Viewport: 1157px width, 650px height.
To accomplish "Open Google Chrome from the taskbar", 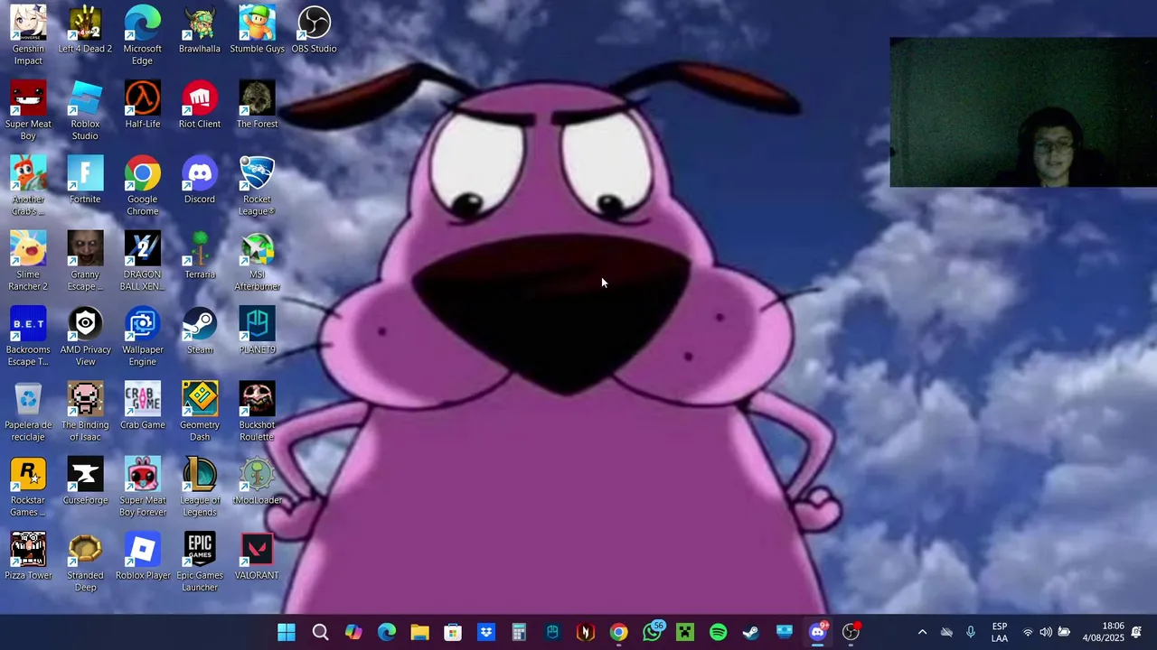I will tap(618, 632).
